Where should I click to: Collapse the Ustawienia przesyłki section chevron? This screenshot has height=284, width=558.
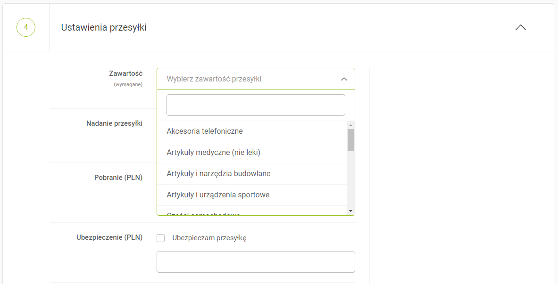click(x=520, y=27)
